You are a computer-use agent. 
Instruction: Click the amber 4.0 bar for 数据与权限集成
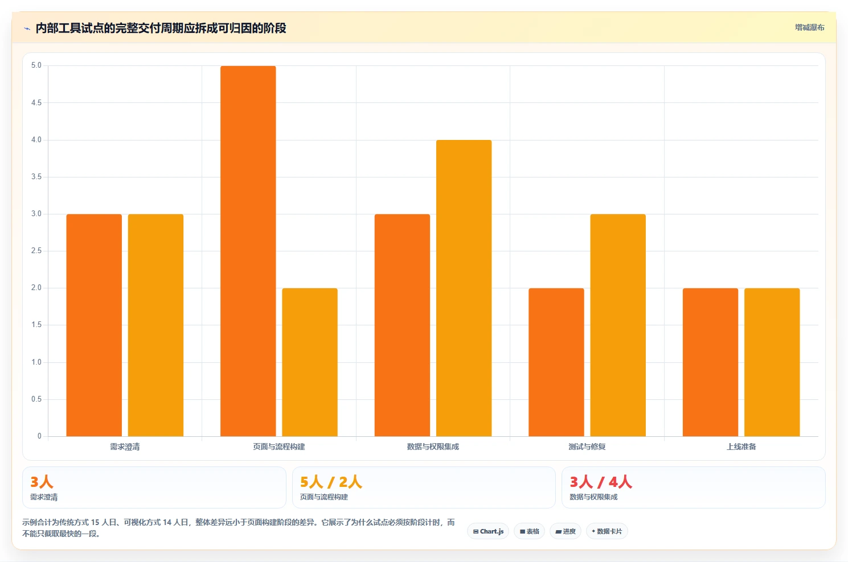click(464, 288)
